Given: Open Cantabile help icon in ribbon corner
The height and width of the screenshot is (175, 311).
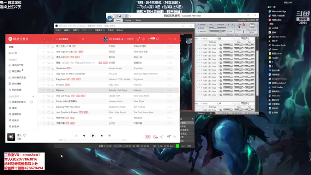Looking at the screenshot, I should (257, 20).
